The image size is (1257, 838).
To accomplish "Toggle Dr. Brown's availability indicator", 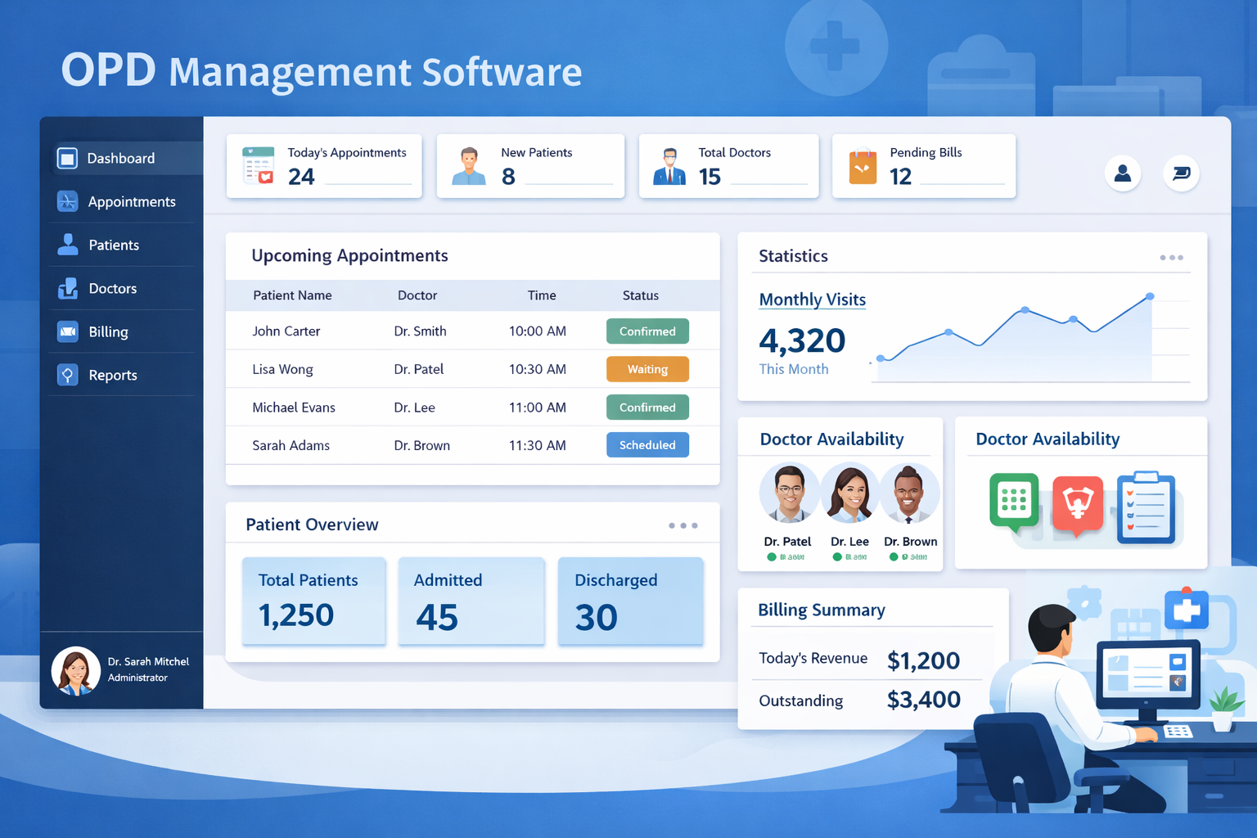I will [x=893, y=557].
